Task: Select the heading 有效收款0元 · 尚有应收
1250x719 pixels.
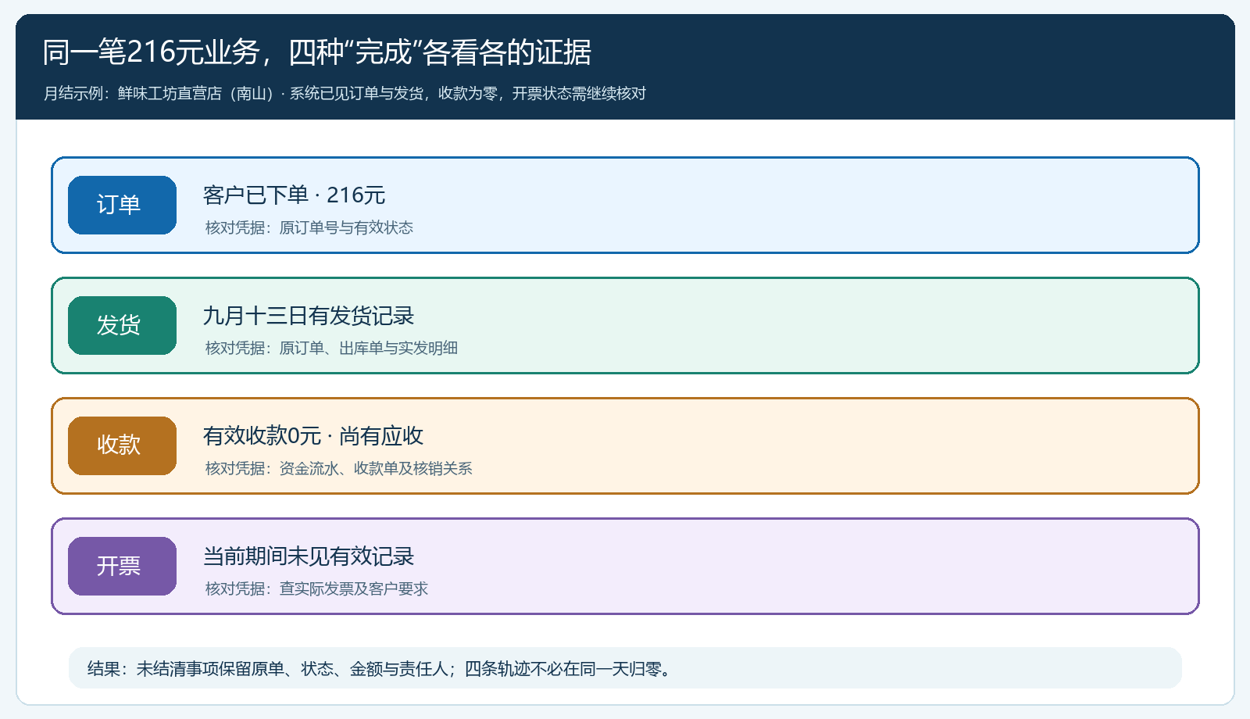Action: coord(313,435)
